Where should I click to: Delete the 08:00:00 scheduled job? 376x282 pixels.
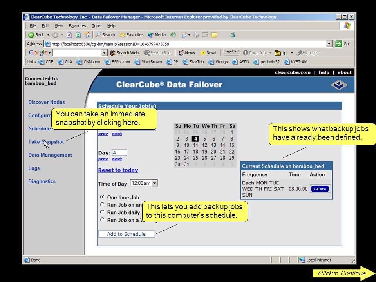(320, 189)
